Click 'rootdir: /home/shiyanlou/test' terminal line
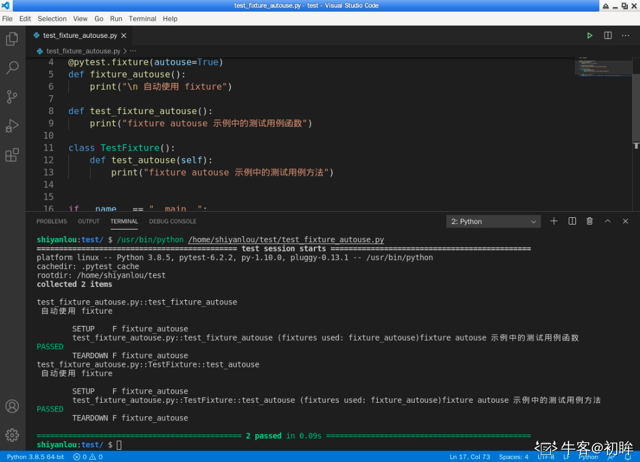This screenshot has height=462, width=640. 101,275
